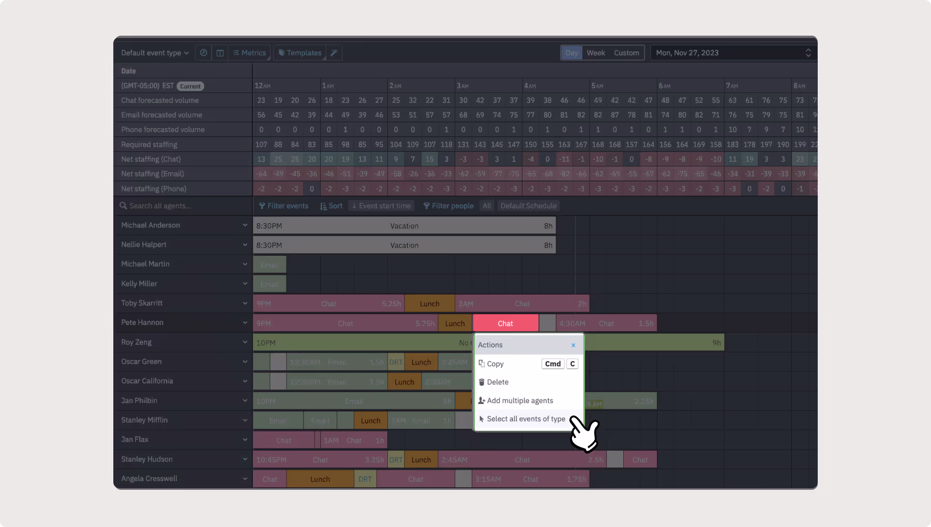Select Pete Hannon's Lunch event
The image size is (931, 527).
(x=455, y=323)
